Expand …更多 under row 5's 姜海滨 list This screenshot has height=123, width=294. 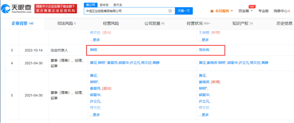coord(204,115)
